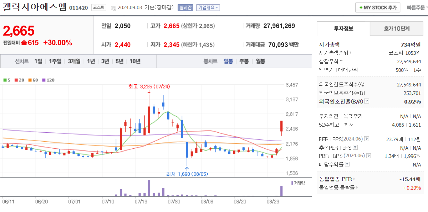This screenshot has width=428, height=212.
Task: Add stock via MY STOCK 추가 button
Action: coord(378,8)
